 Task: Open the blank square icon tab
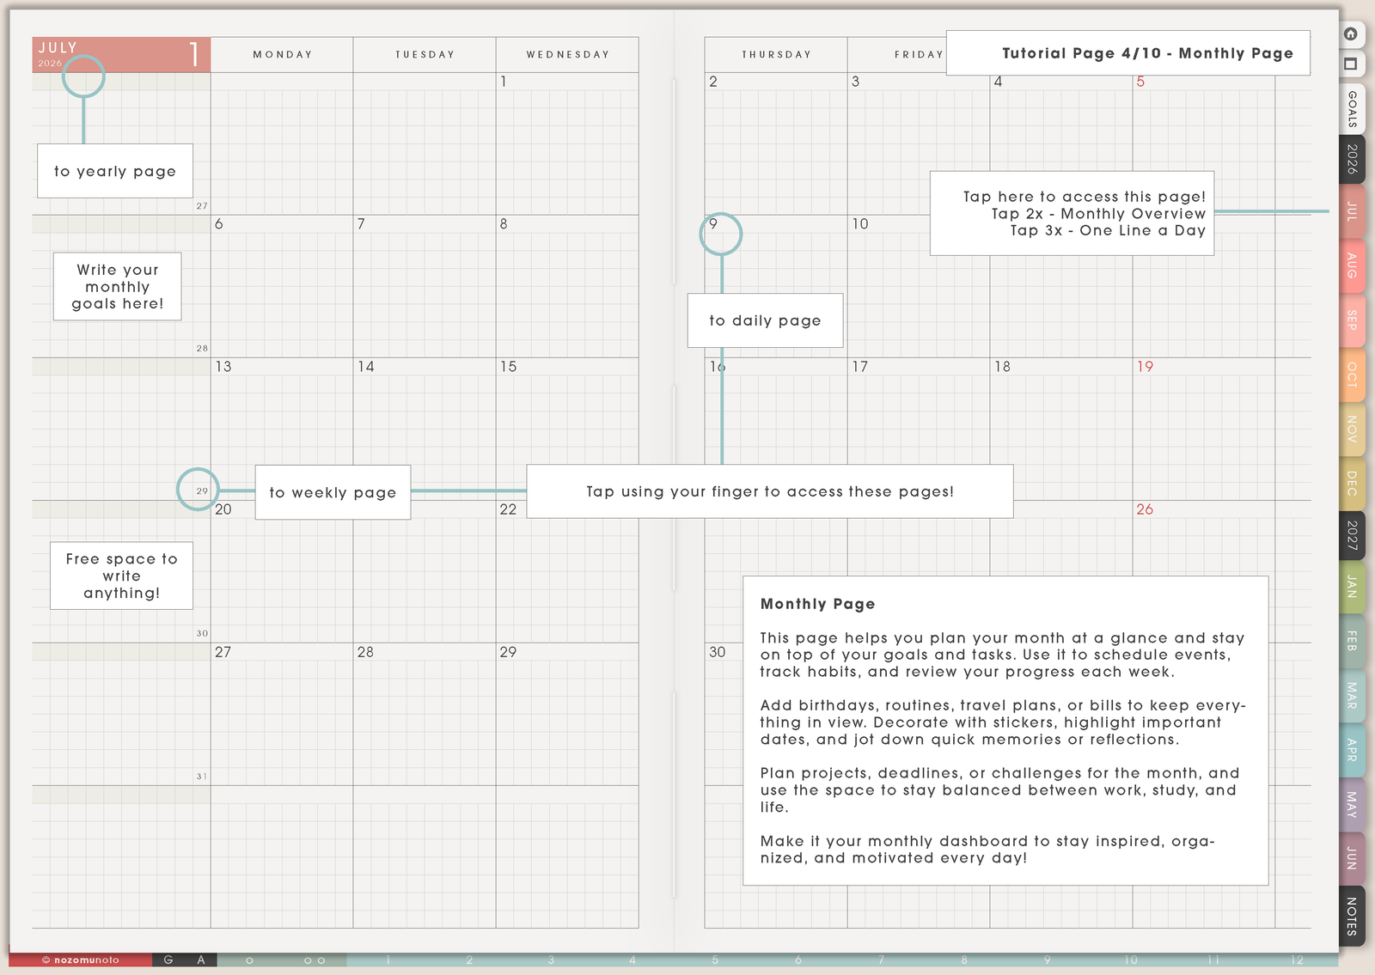(x=1351, y=64)
